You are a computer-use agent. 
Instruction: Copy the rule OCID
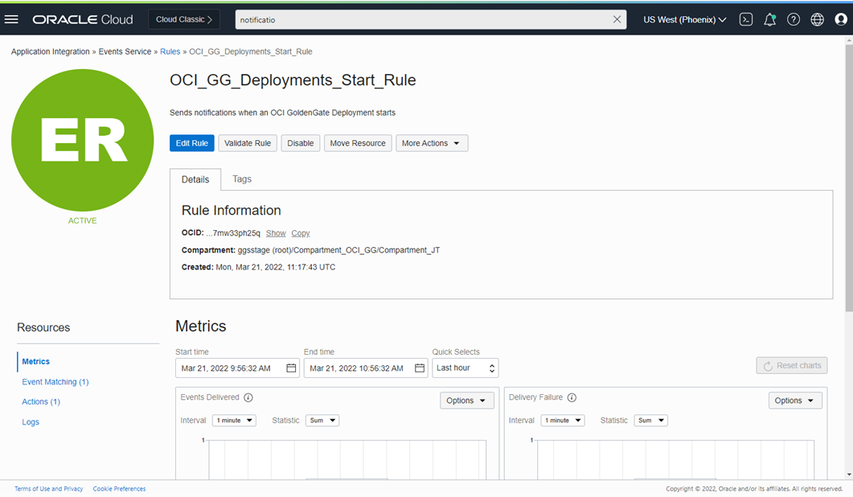click(x=301, y=233)
